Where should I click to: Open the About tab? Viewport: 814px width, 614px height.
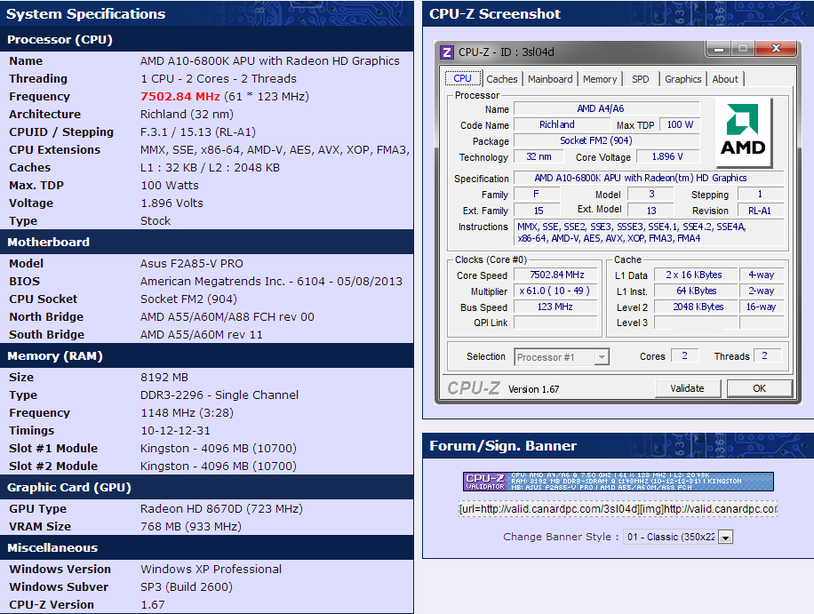(725, 79)
